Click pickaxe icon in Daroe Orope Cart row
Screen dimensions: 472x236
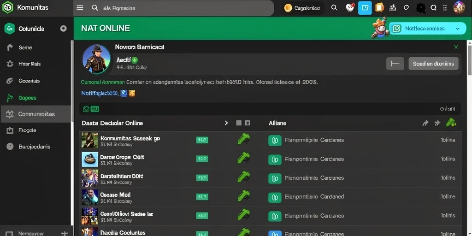243,158
